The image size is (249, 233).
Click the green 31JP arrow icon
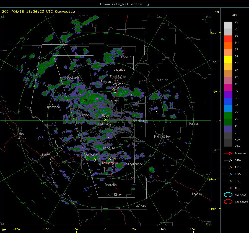(228, 181)
